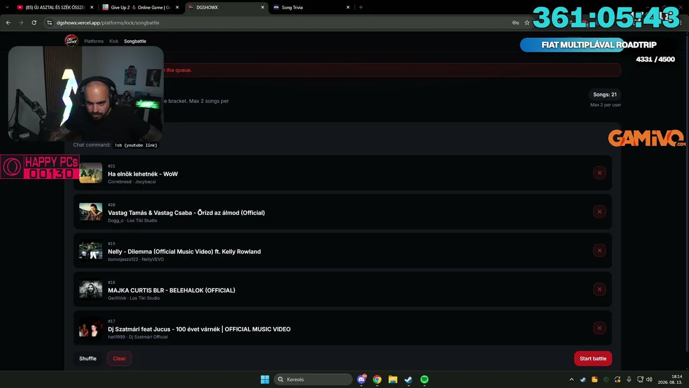Screen dimensions: 689x388
Task: Click the title MAJKA CURTIS BLR - BELEHALOK (OFFICIAL)
Action: click(172, 290)
